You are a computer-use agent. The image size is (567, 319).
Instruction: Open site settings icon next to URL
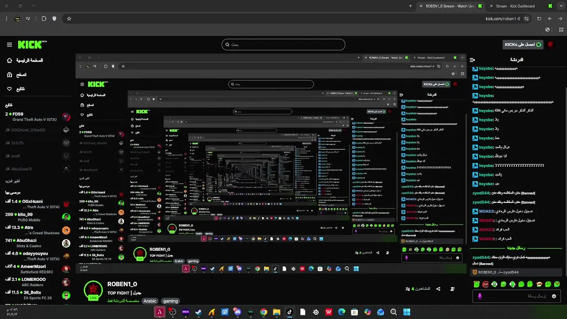pyautogui.click(x=526, y=19)
